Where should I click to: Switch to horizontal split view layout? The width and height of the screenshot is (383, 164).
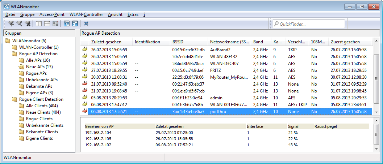click(47, 24)
